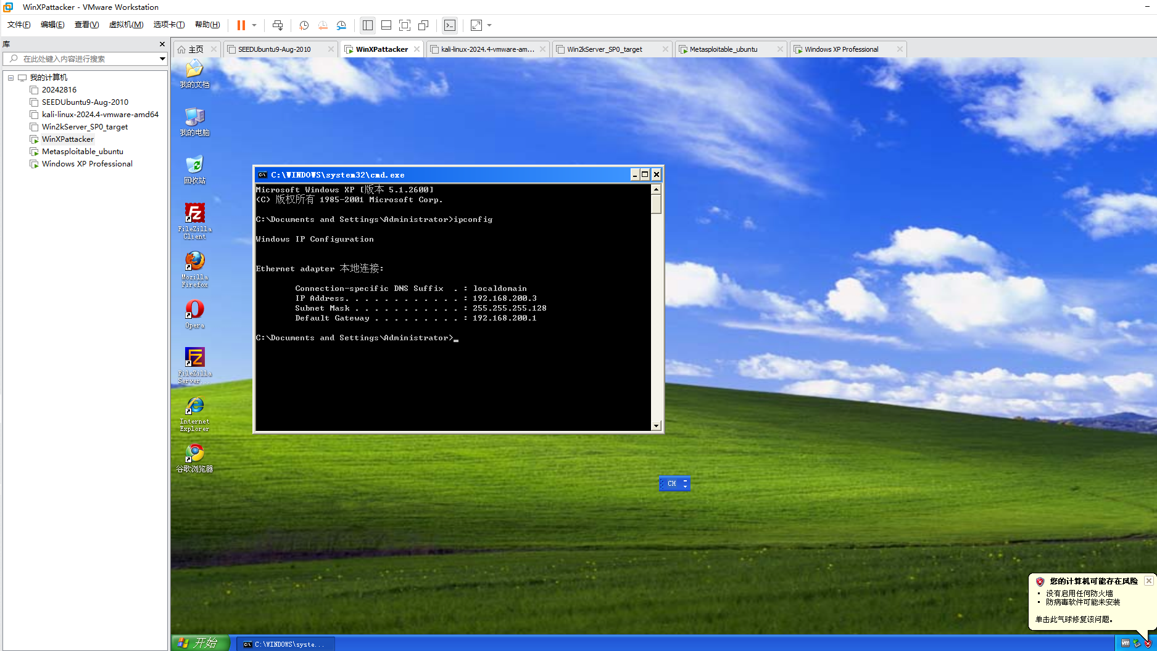Screen dimensions: 1157x651
Task: Select the Opera desktop icon
Action: (x=194, y=314)
